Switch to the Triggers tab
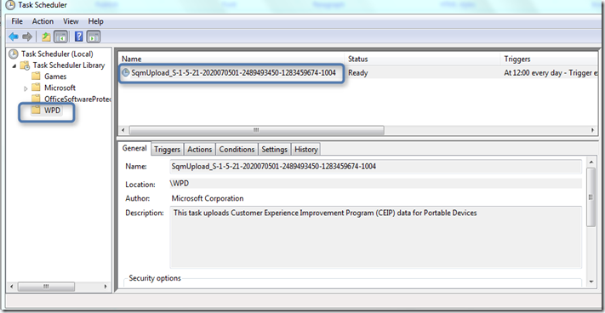 tap(167, 149)
